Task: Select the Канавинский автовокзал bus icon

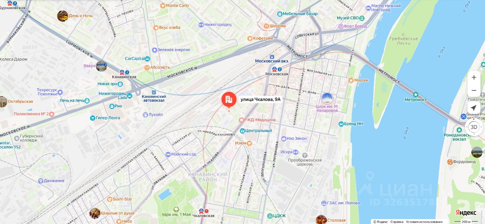Action: point(154,92)
